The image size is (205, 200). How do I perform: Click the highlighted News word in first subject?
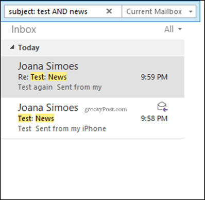(57, 77)
